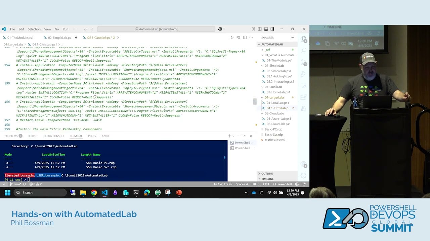
Task: Open the Accounts menu icon
Action: click(x=304, y=165)
